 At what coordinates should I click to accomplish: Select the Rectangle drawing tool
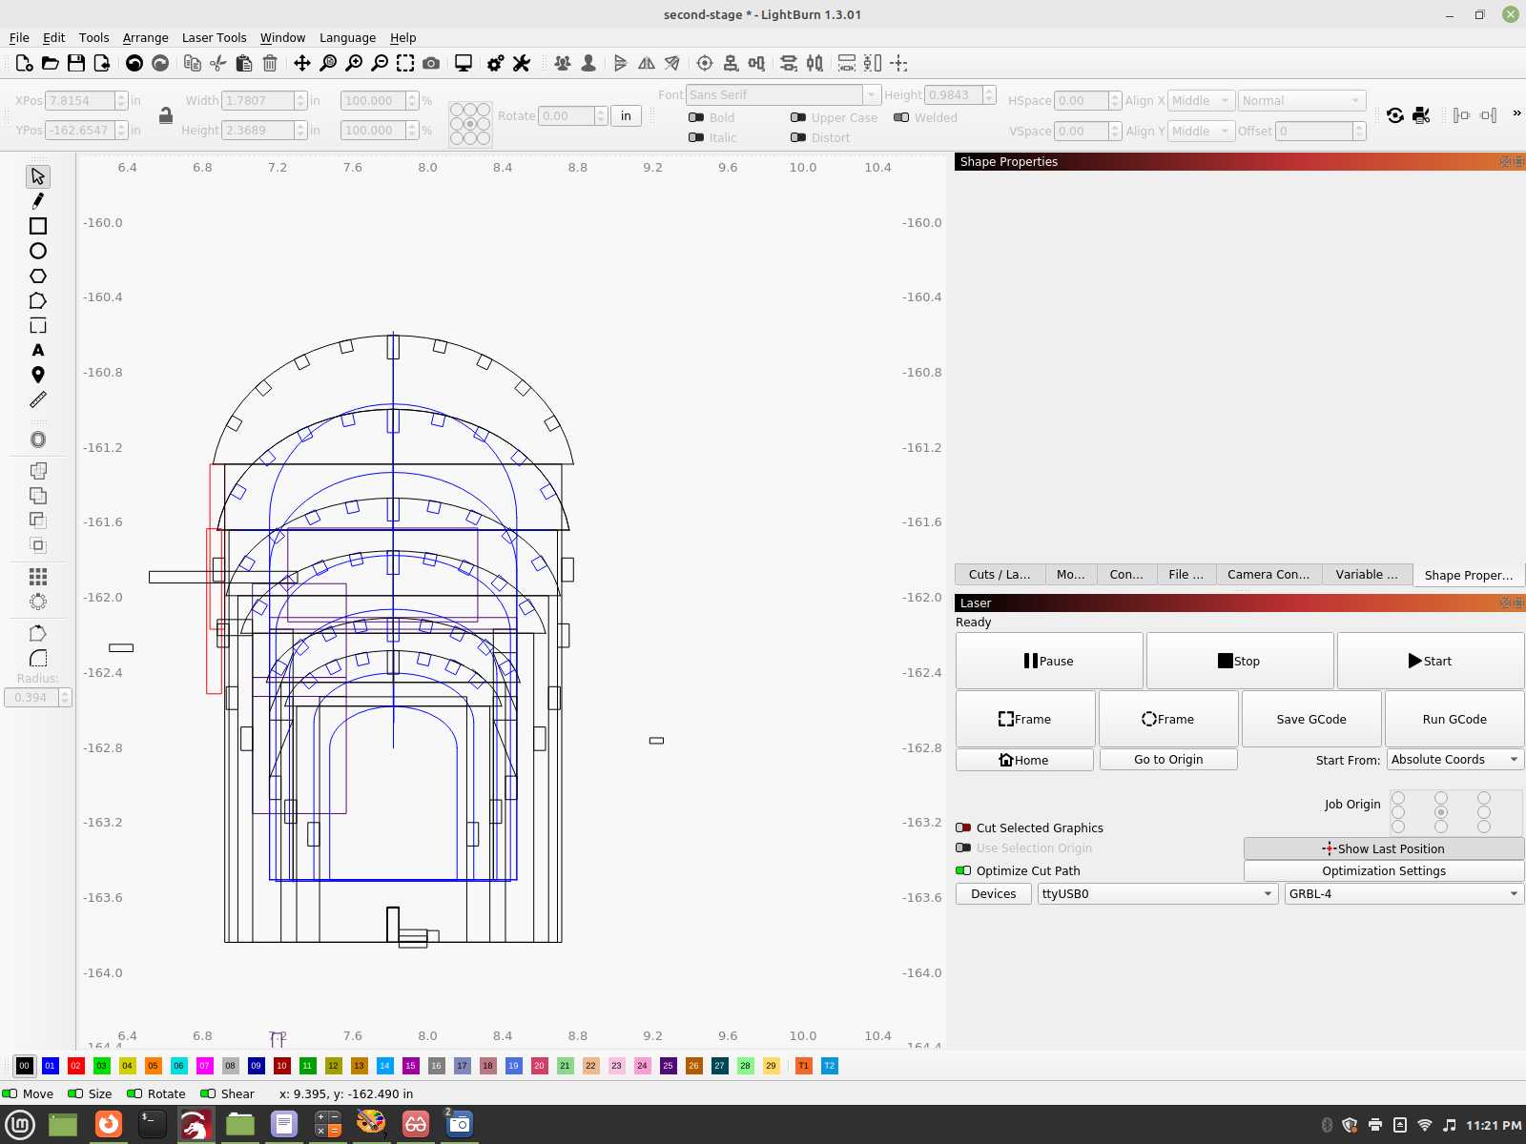(38, 226)
